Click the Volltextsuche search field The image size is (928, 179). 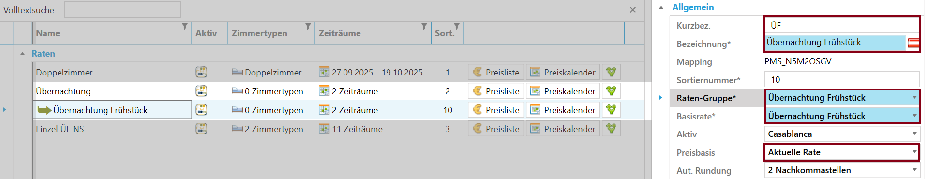coord(123,10)
